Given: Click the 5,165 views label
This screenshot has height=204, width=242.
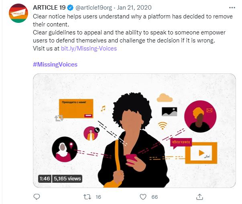Looking at the screenshot, I should pyautogui.click(x=67, y=178).
